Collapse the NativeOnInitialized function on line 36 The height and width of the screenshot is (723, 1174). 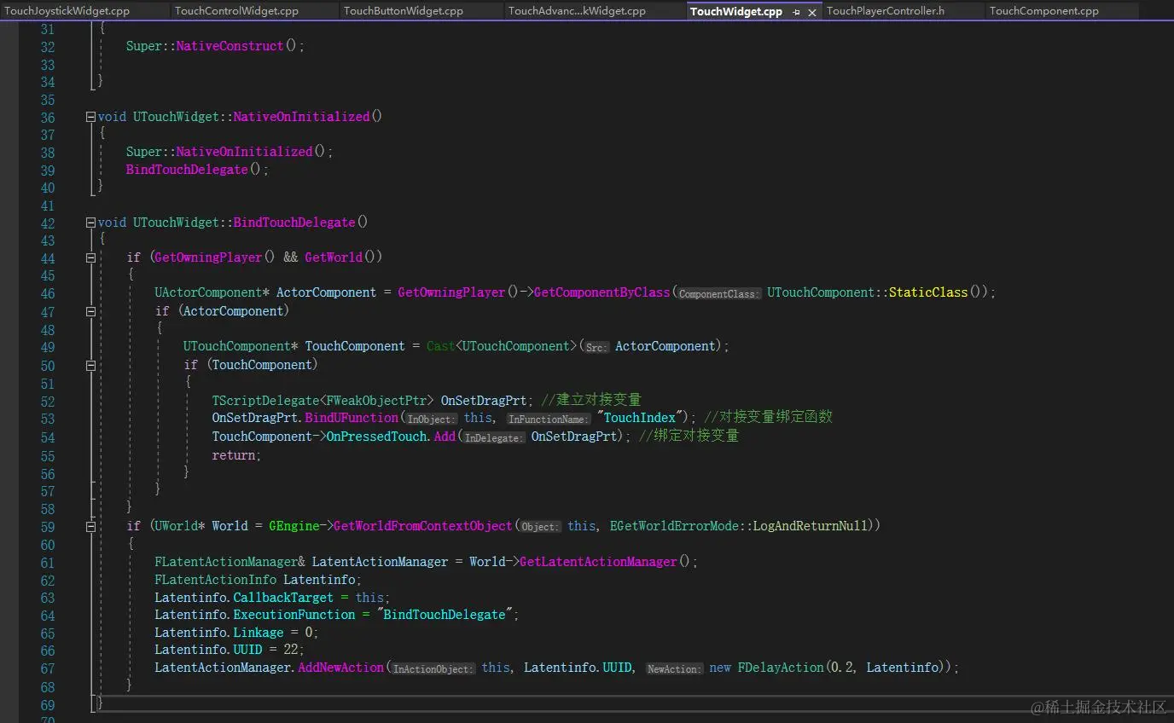click(x=90, y=117)
